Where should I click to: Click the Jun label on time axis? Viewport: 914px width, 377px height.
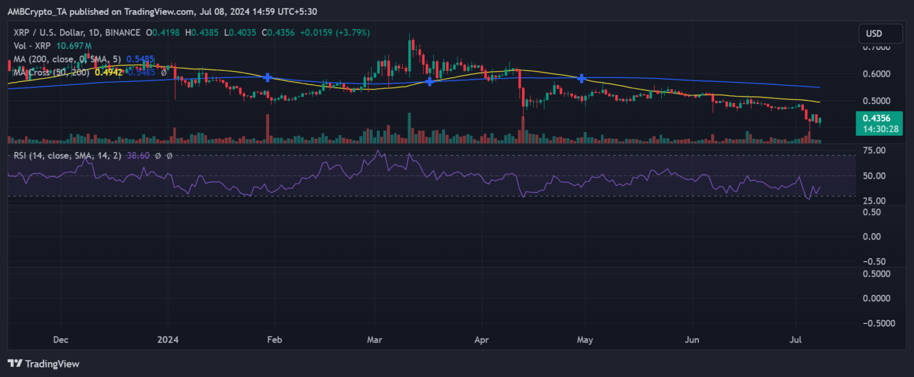tap(693, 341)
